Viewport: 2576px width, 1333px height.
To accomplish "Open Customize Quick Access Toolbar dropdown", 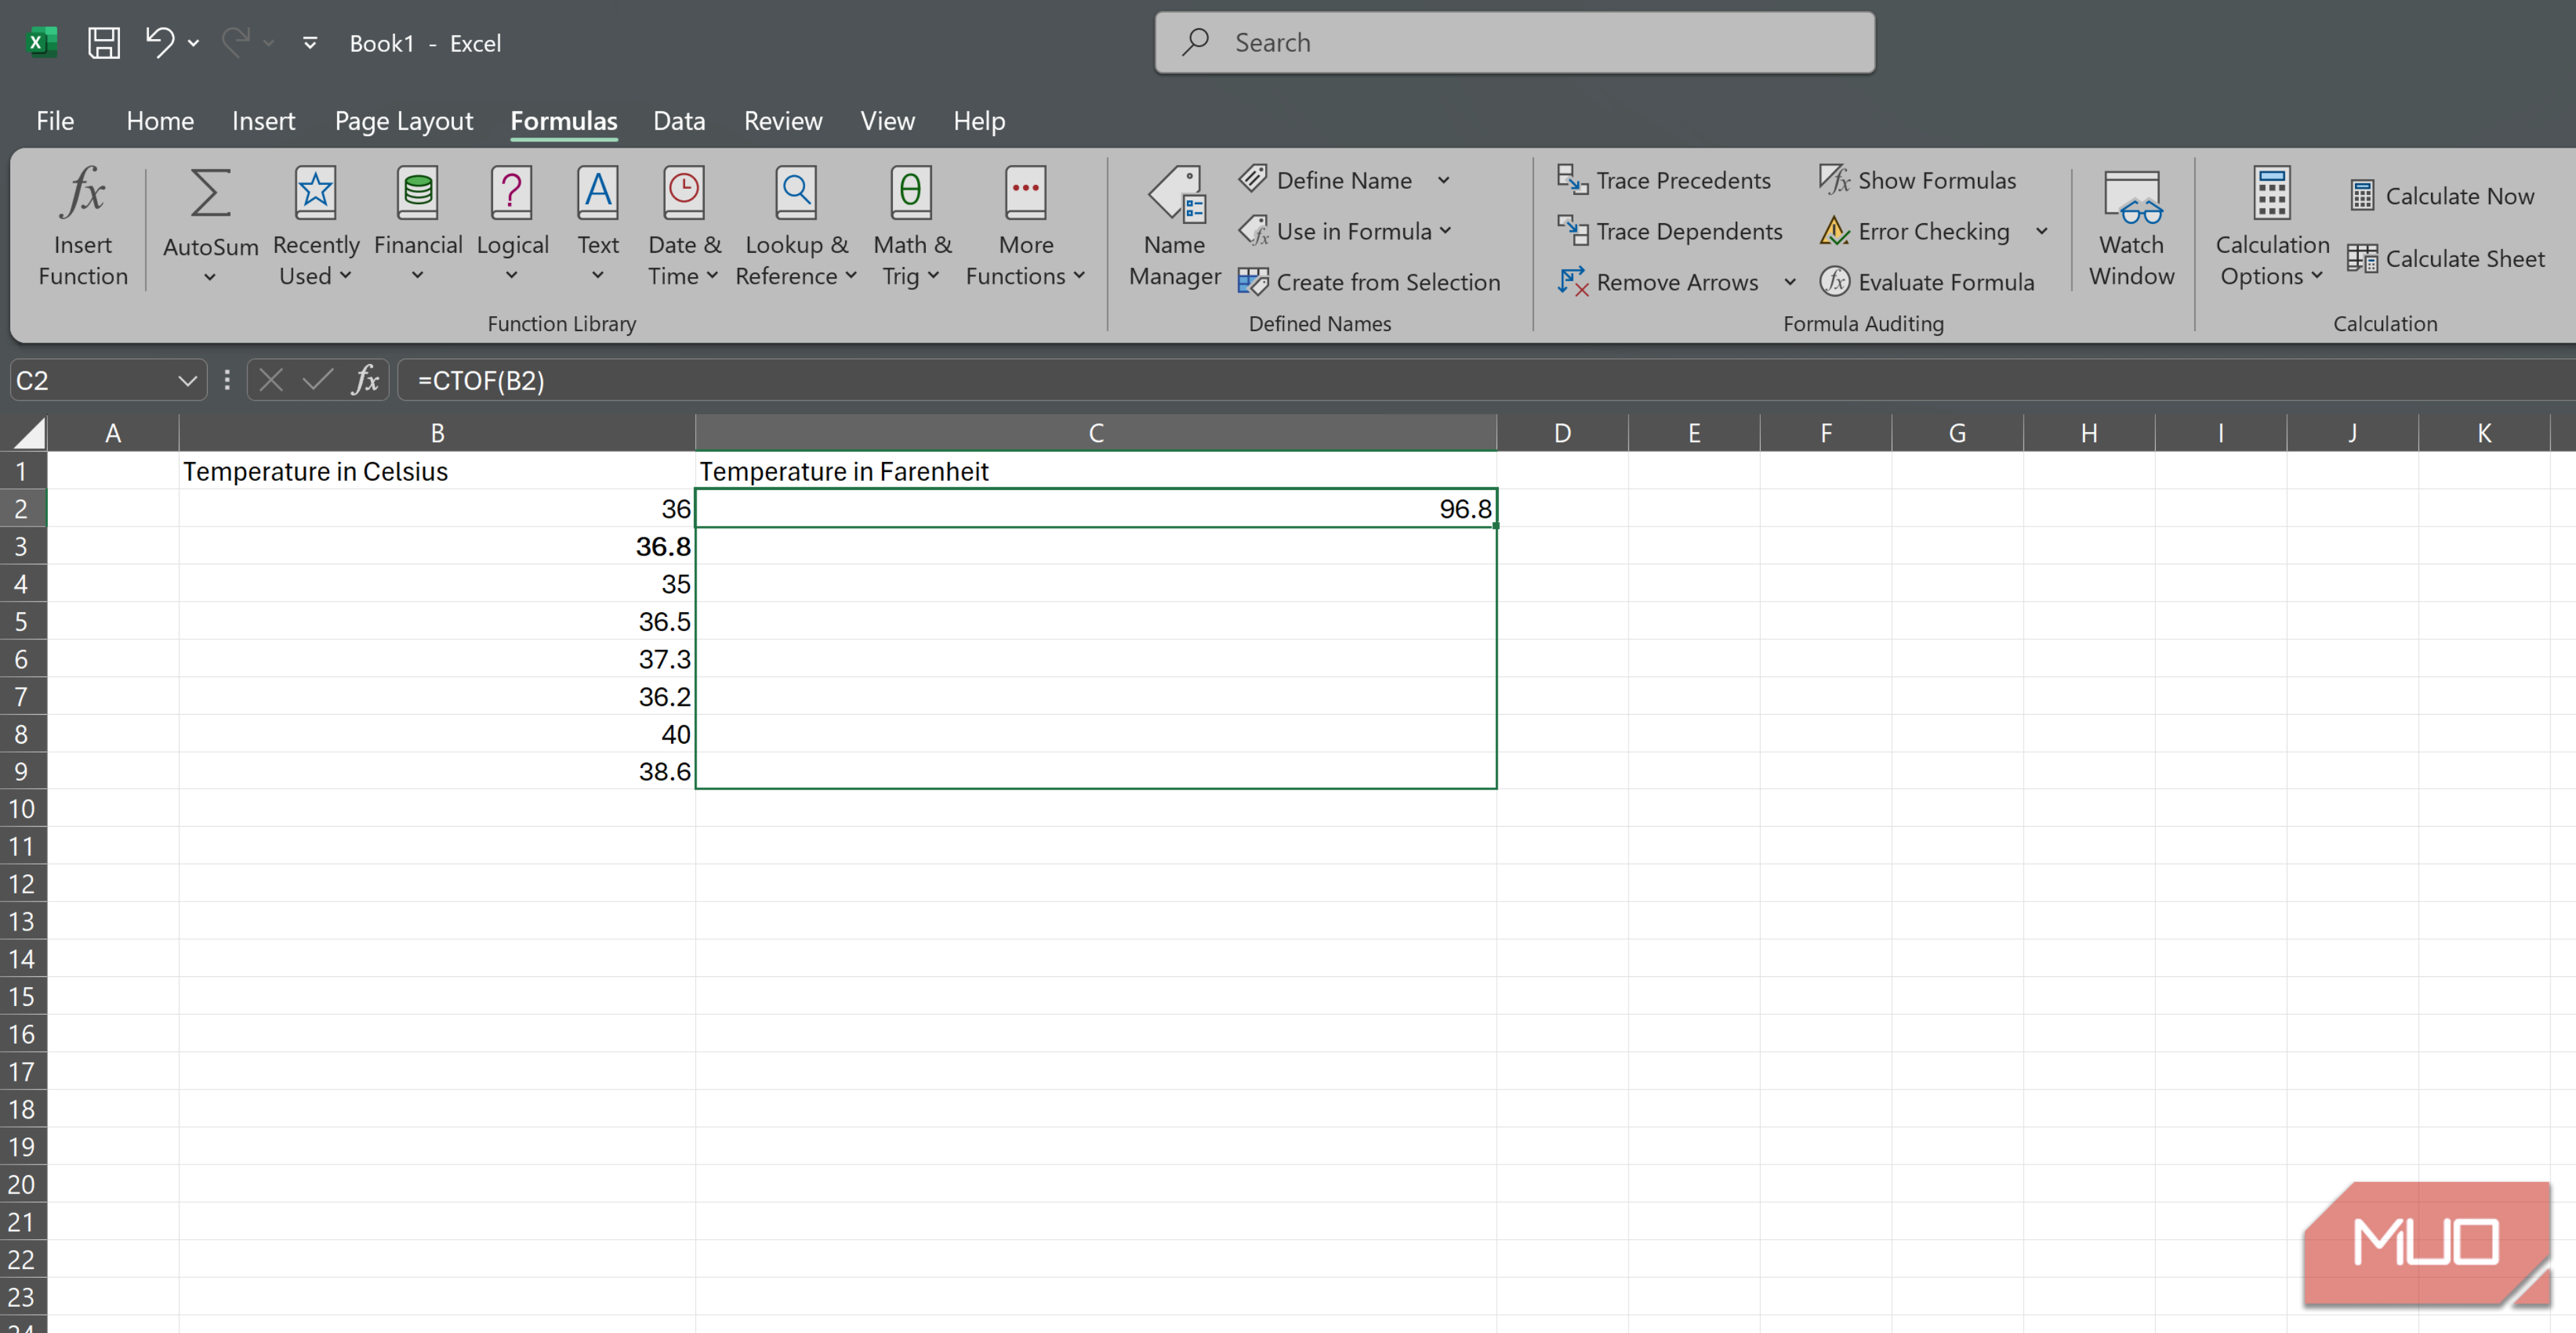I will [310, 43].
